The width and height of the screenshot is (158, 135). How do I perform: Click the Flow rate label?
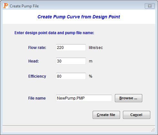tap(37, 48)
